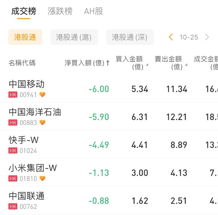Image resolution: width=218 pixels, height=215 pixels.
Task: Click the HK badge under 中国移动
Action: coord(13,95)
